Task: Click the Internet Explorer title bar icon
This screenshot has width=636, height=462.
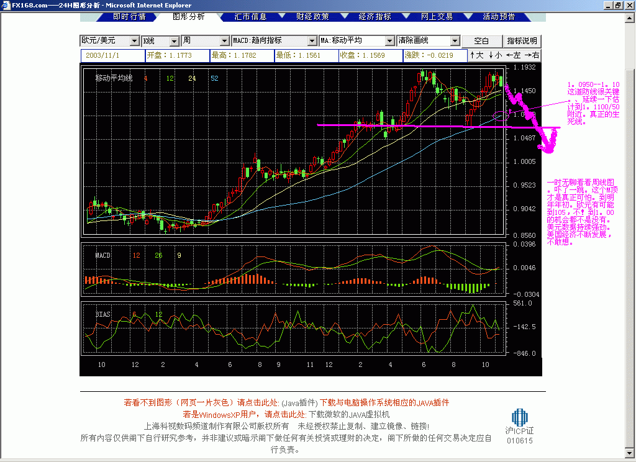Action: [6, 5]
